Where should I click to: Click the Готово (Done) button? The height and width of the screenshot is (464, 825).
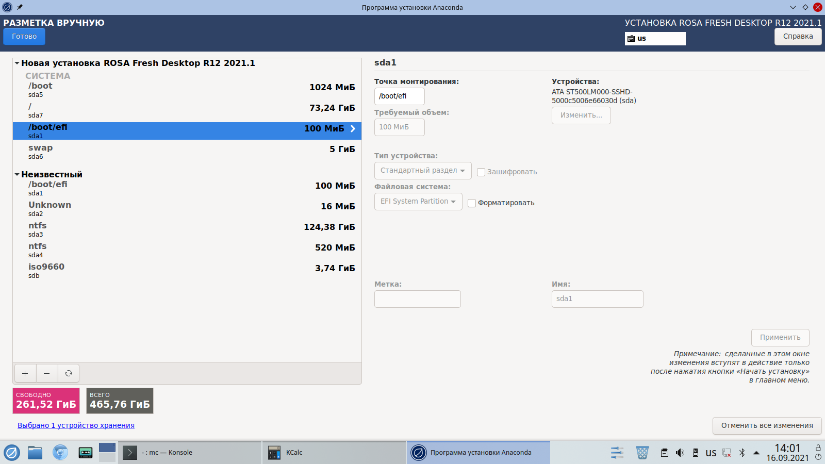(24, 37)
